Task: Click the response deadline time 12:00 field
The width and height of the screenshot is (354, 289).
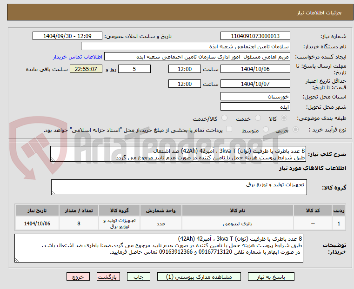Action: point(185,69)
